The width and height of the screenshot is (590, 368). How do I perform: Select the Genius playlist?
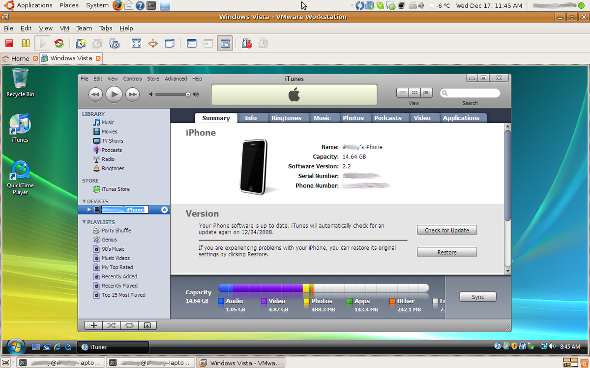click(109, 240)
